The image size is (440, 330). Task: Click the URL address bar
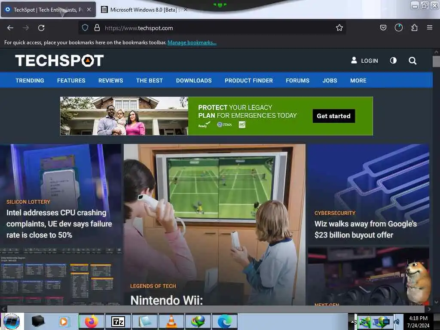212,28
